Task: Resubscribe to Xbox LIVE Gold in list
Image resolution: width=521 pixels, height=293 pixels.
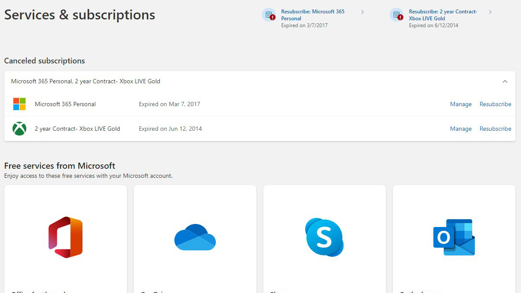Action: 495,129
